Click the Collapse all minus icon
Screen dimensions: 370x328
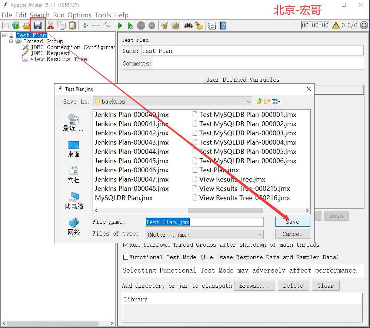click(96, 26)
